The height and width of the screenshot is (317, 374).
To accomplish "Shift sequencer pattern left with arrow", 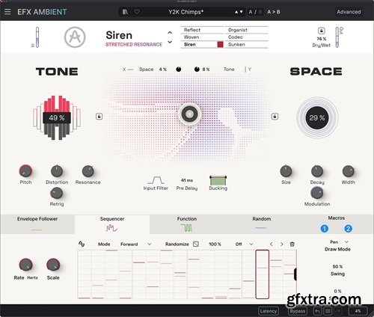I will tap(272, 244).
